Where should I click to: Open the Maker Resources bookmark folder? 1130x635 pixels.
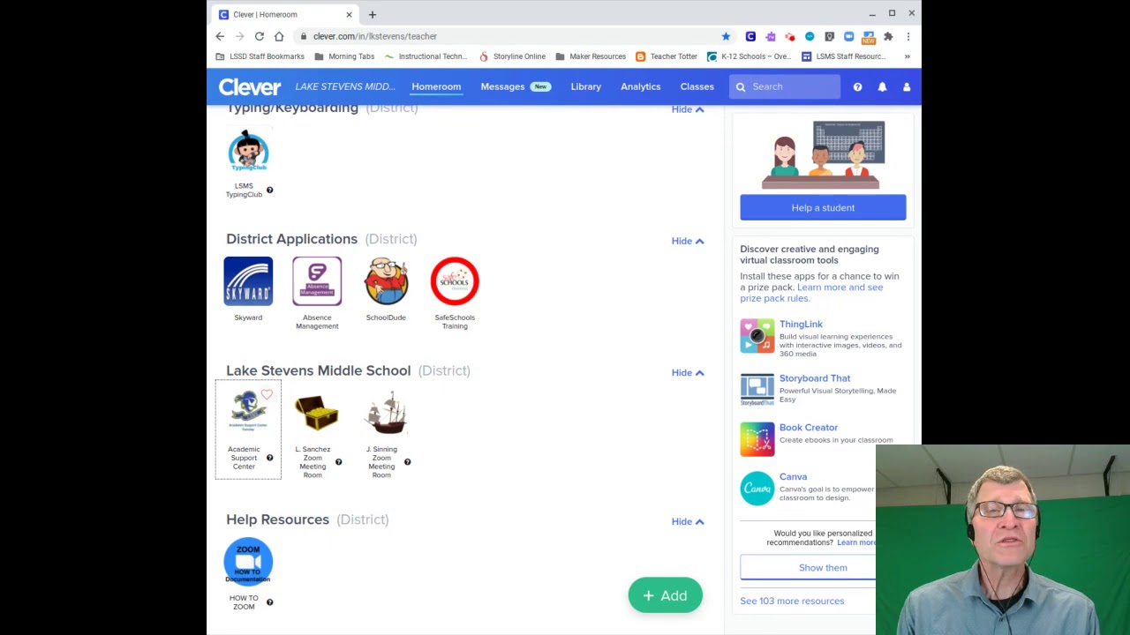(591, 56)
